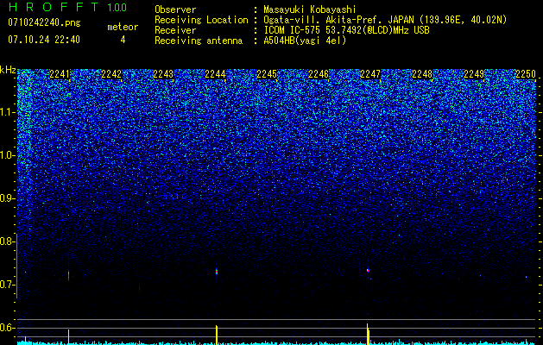Screen dimensions: 543x345
Task: Click the 1.0 frequency axis label
Action: pos(7,156)
